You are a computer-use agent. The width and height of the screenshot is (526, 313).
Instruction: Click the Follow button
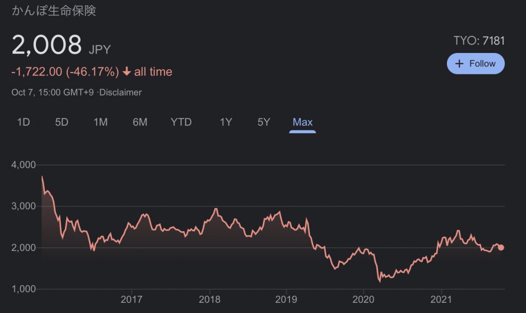pos(475,64)
